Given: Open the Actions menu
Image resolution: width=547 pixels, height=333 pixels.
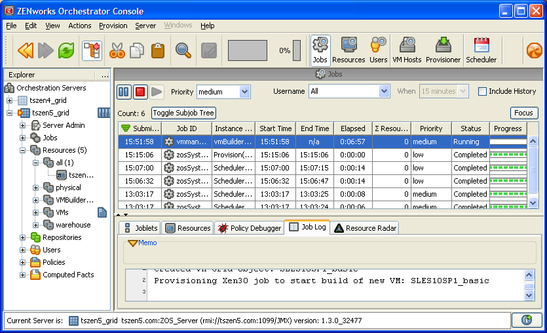Looking at the screenshot, I should coord(79,26).
